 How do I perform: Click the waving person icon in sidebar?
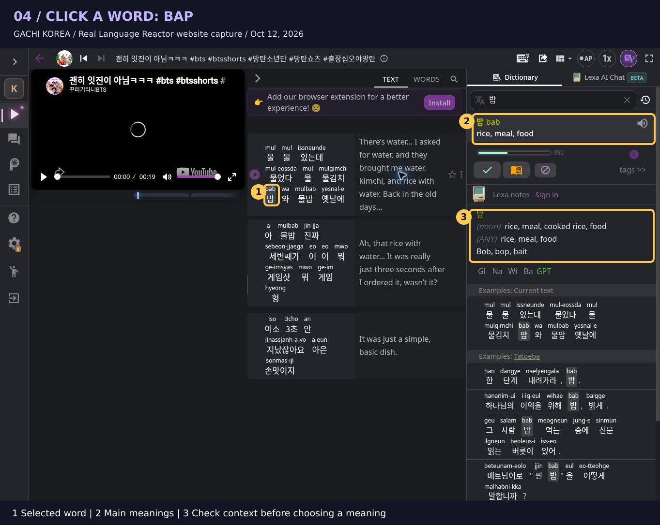click(14, 271)
